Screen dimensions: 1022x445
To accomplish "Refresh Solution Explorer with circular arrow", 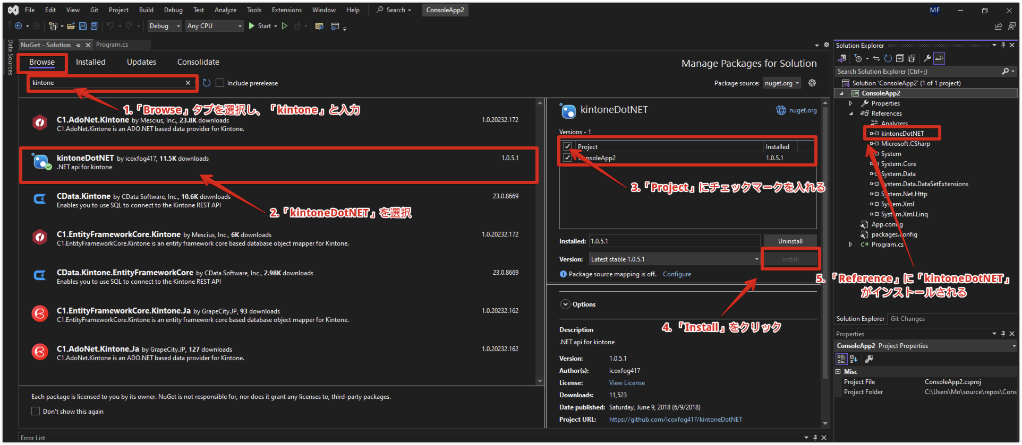I will 888,58.
